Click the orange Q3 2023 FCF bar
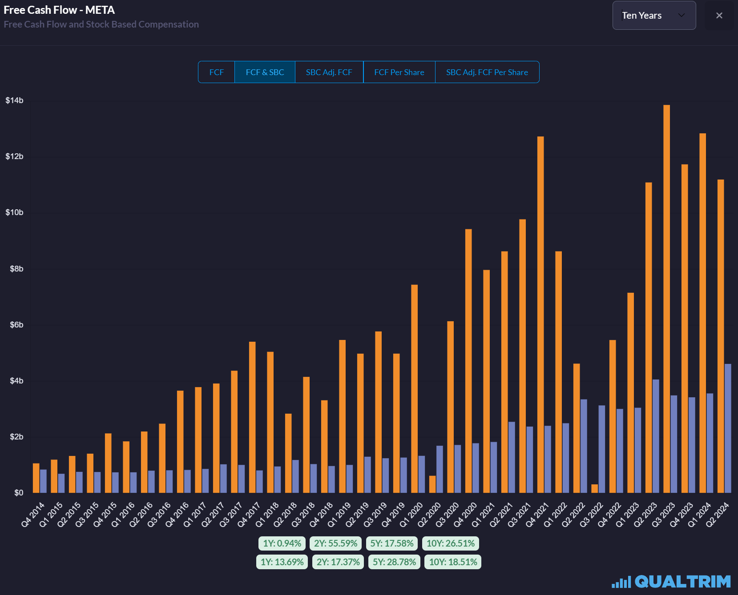 (666, 299)
